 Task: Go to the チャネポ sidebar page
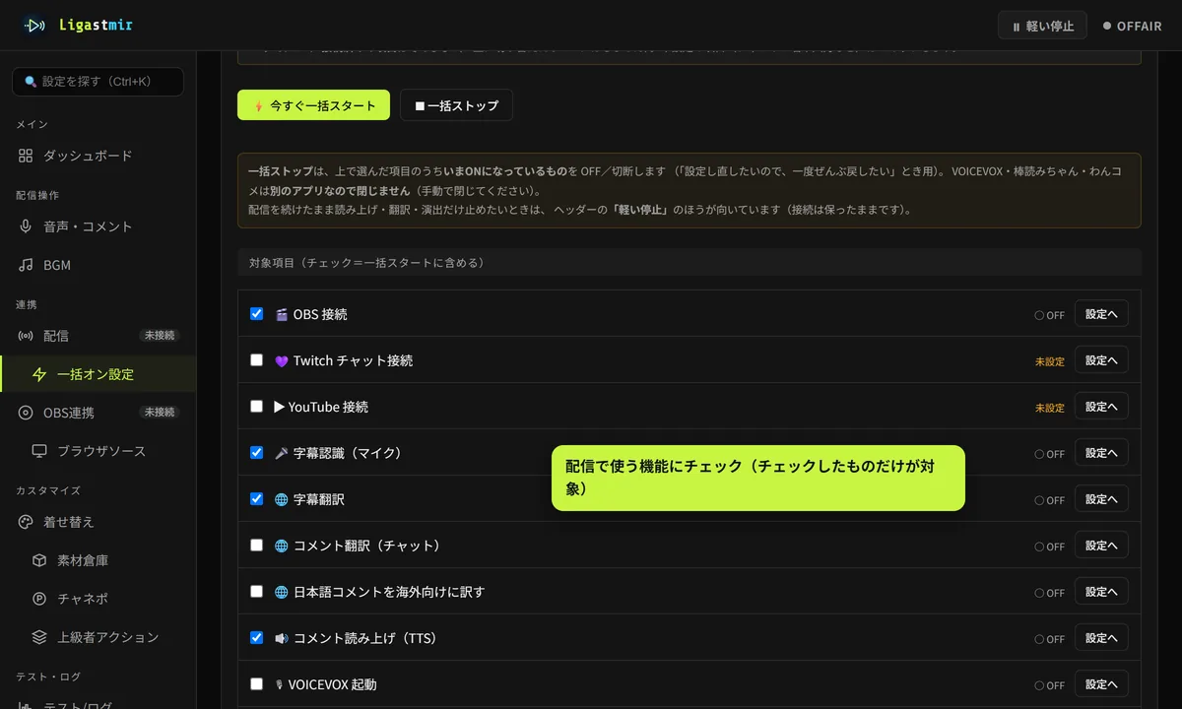point(98,599)
